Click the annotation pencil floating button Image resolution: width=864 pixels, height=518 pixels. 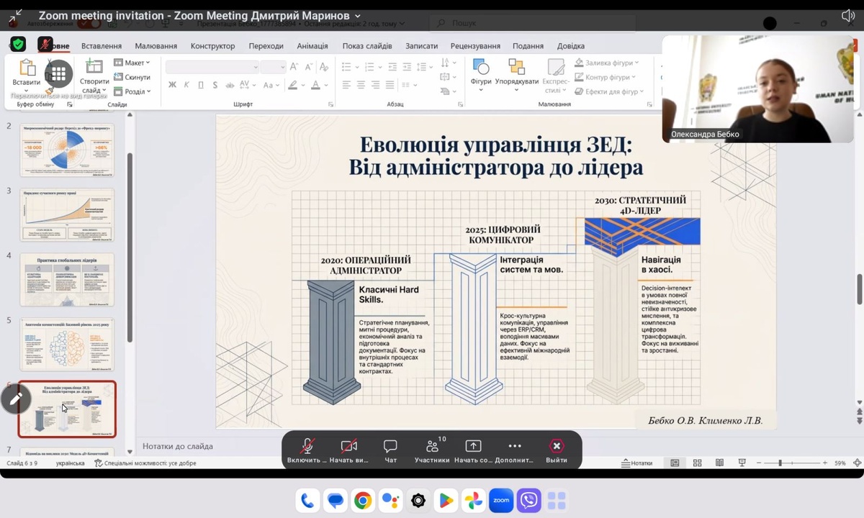[x=16, y=399]
